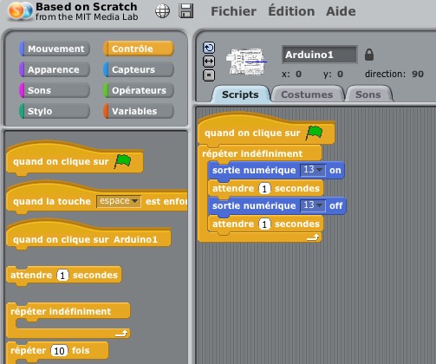Screen dimensions: 436x364
Task: Click 'Based on Scratch' title text
Action: [x=87, y=6]
